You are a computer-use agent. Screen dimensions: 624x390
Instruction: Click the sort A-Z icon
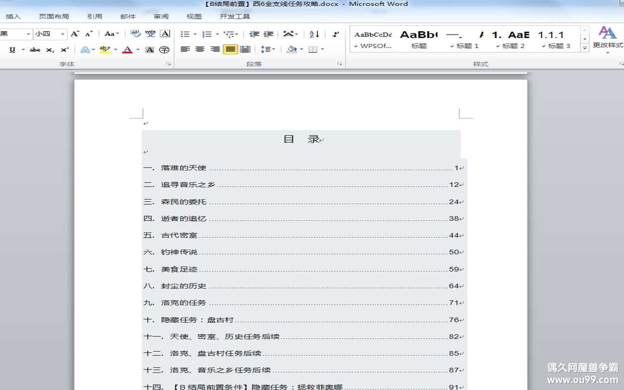tap(314, 34)
